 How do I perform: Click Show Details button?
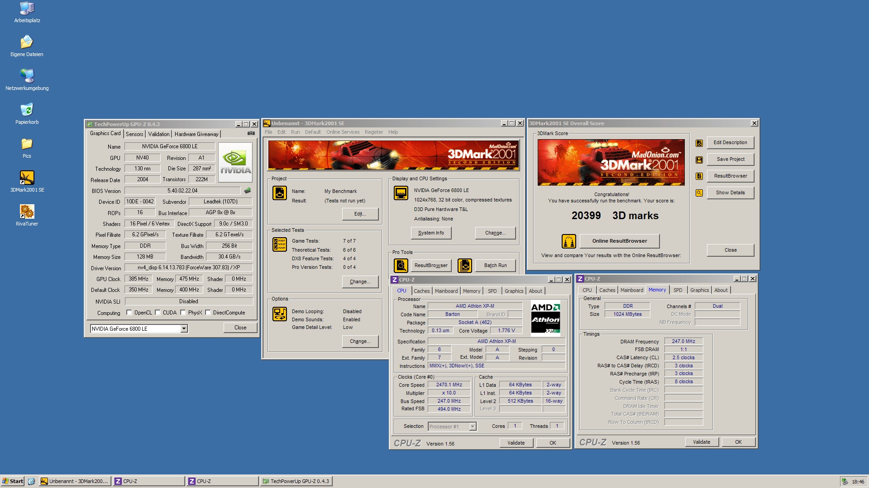[x=731, y=192]
